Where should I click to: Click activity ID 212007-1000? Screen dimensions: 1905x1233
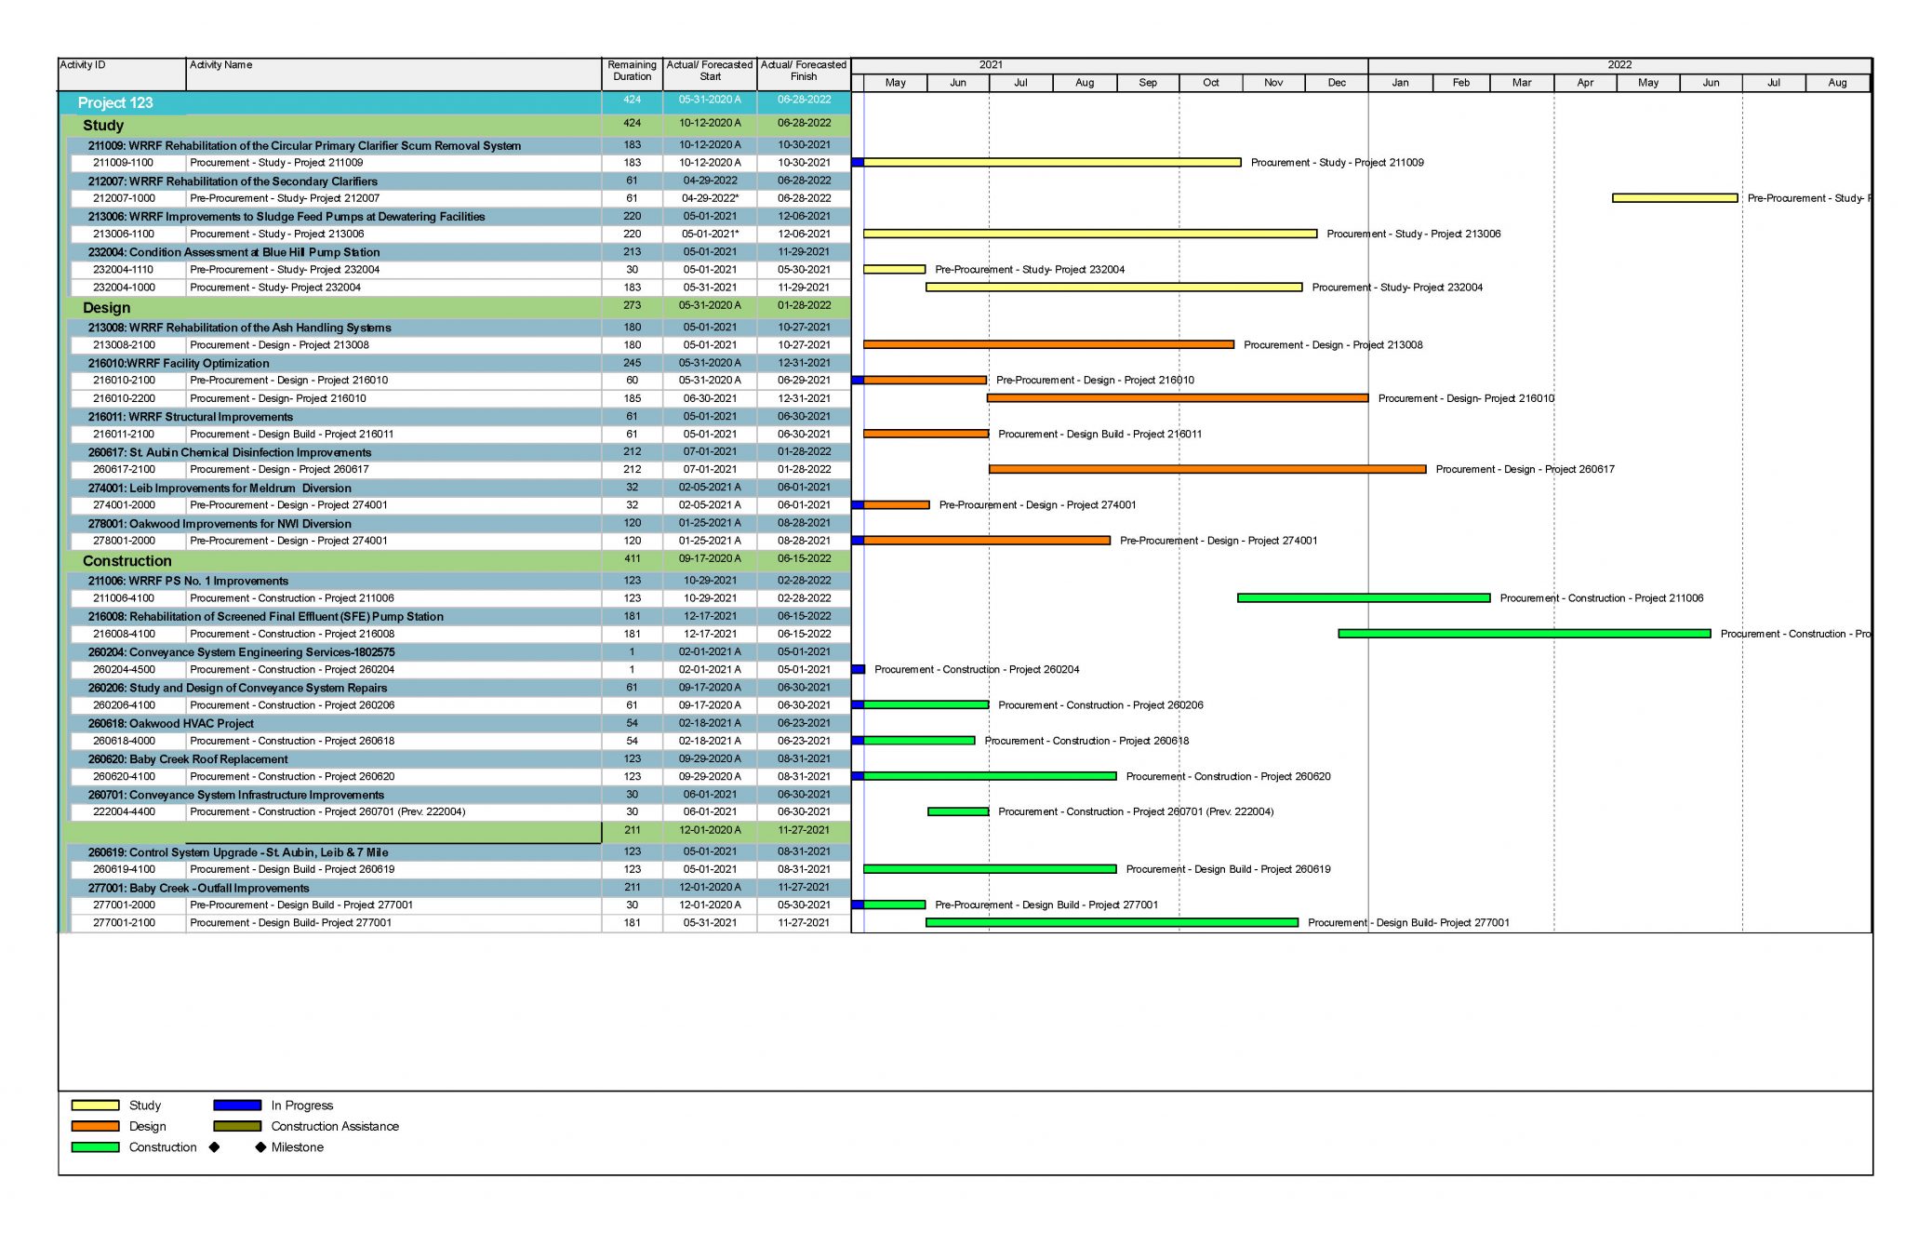(x=124, y=198)
